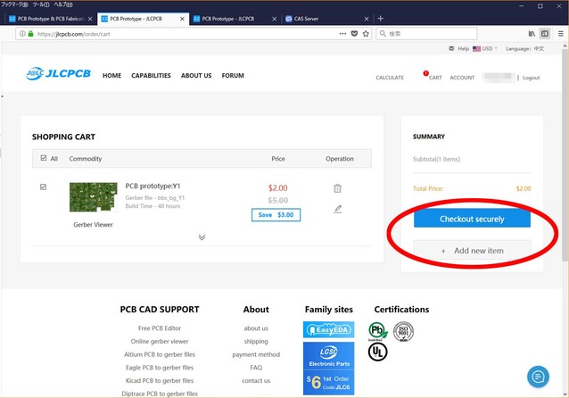Delete the PCB prototype item with trash icon
Screen dimensions: 569x398
point(337,188)
